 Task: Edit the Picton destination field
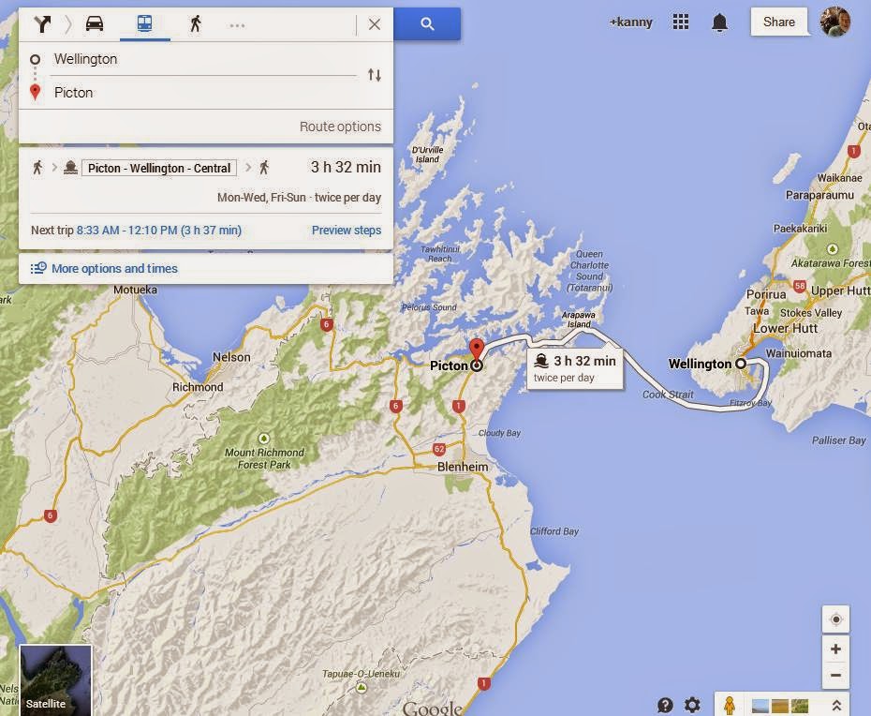pyautogui.click(x=204, y=92)
